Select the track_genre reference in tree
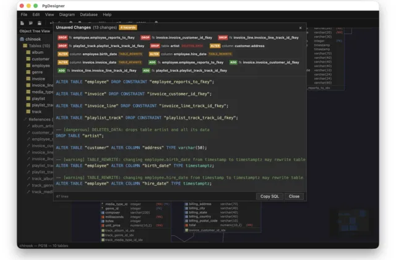The height and width of the screenshot is (260, 396). [x=43, y=185]
